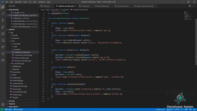Open the View menu
Image resolution: width=197 pixels, height=111 pixels.
25,2
